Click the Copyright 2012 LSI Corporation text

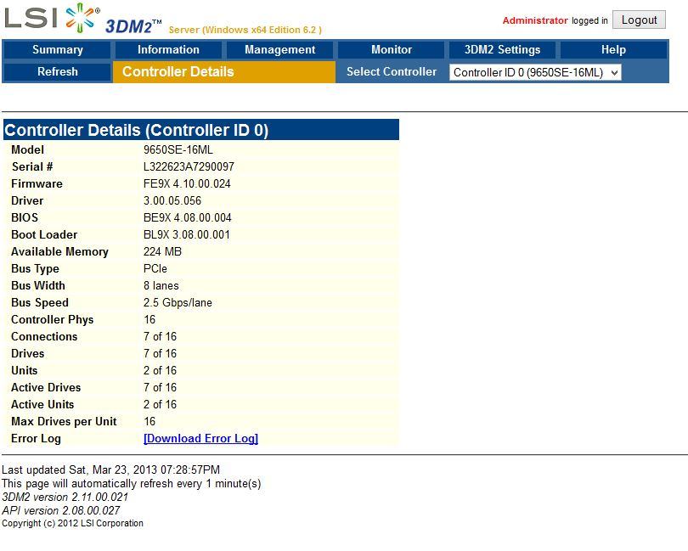(72, 523)
